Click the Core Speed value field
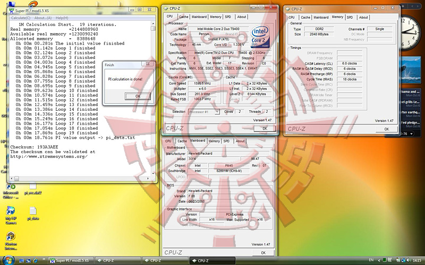This screenshot has height=265, width=425. pos(202,84)
